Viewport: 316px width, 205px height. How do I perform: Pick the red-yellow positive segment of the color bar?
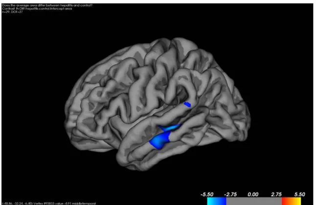(291, 201)
